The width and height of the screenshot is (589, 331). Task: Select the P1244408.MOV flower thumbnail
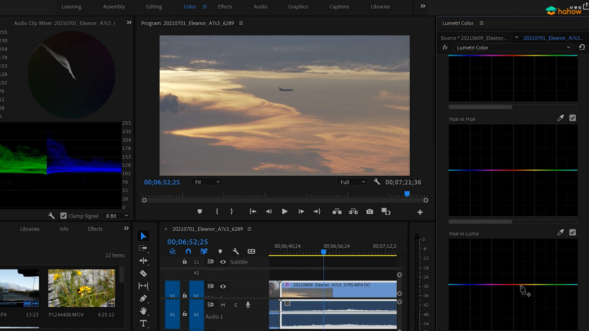coord(82,288)
